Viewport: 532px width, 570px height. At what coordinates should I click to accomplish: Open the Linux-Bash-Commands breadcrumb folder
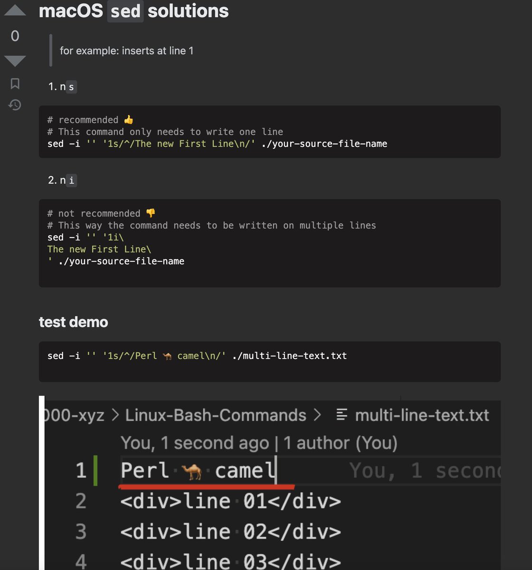coord(215,415)
